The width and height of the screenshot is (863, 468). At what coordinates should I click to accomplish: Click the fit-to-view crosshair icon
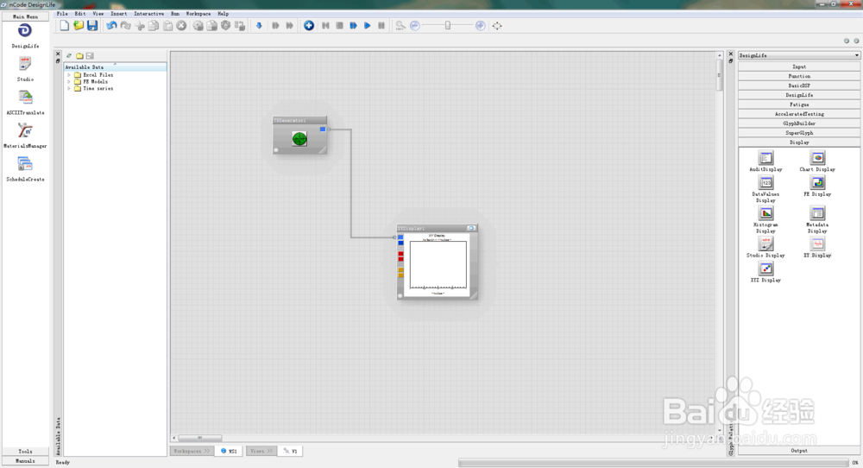tap(497, 25)
